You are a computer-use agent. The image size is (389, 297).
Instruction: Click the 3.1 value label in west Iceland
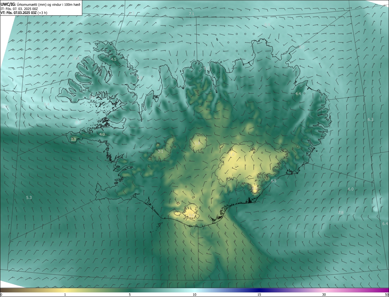click(160, 151)
